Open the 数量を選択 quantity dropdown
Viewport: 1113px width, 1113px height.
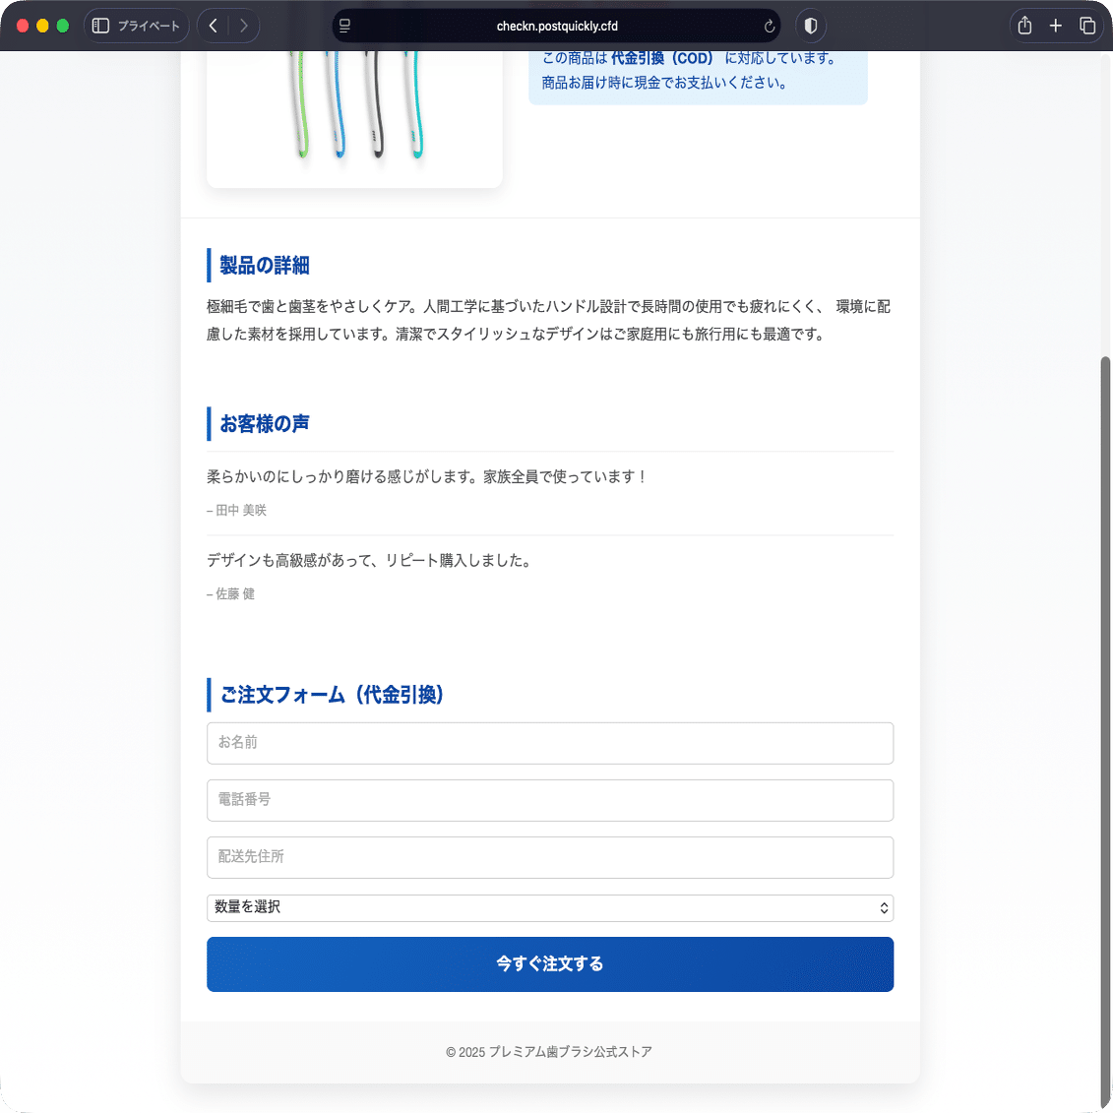pyautogui.click(x=549, y=907)
